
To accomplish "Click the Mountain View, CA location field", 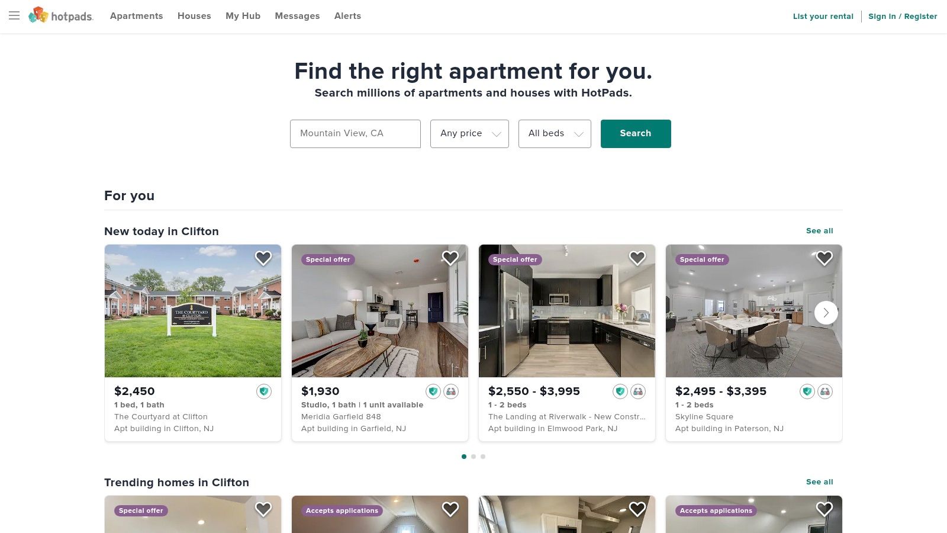I will (x=355, y=134).
